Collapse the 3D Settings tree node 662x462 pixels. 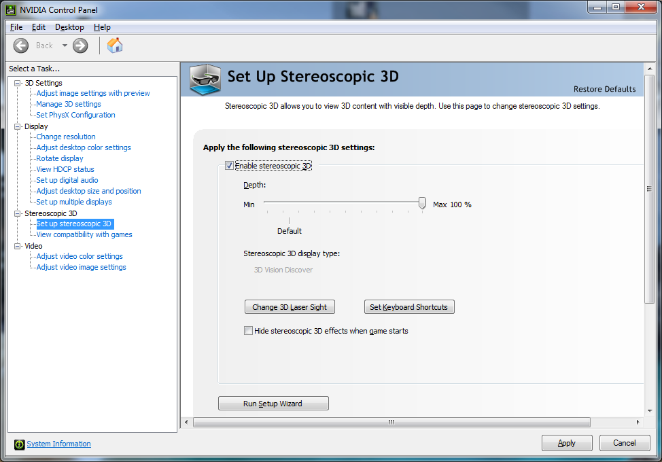18,83
